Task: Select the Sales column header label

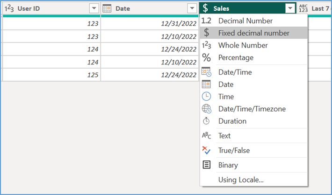Action: (x=221, y=8)
